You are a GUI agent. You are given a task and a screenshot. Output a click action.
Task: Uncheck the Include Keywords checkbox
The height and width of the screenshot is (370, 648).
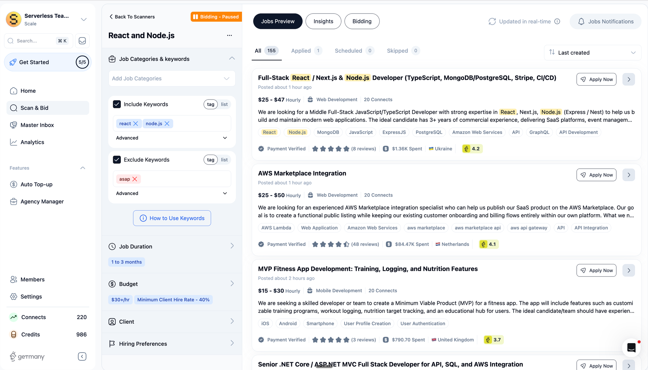(x=117, y=104)
